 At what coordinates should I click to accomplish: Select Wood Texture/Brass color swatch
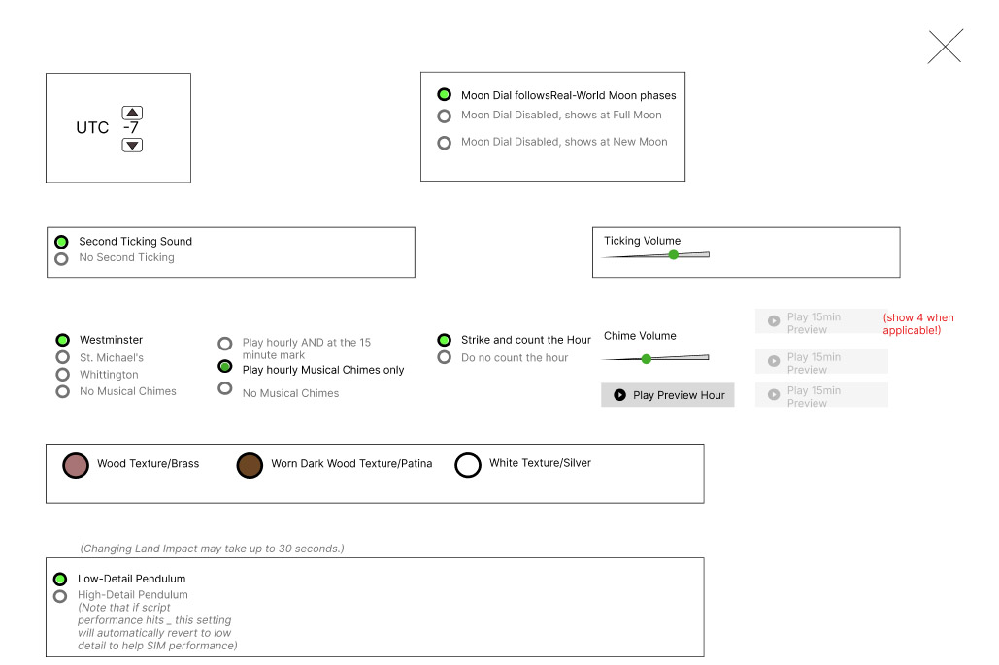[76, 465]
